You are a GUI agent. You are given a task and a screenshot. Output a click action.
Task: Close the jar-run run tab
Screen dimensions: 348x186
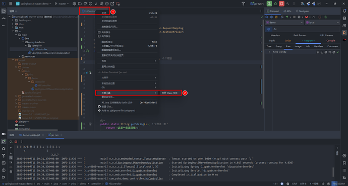[62, 135]
